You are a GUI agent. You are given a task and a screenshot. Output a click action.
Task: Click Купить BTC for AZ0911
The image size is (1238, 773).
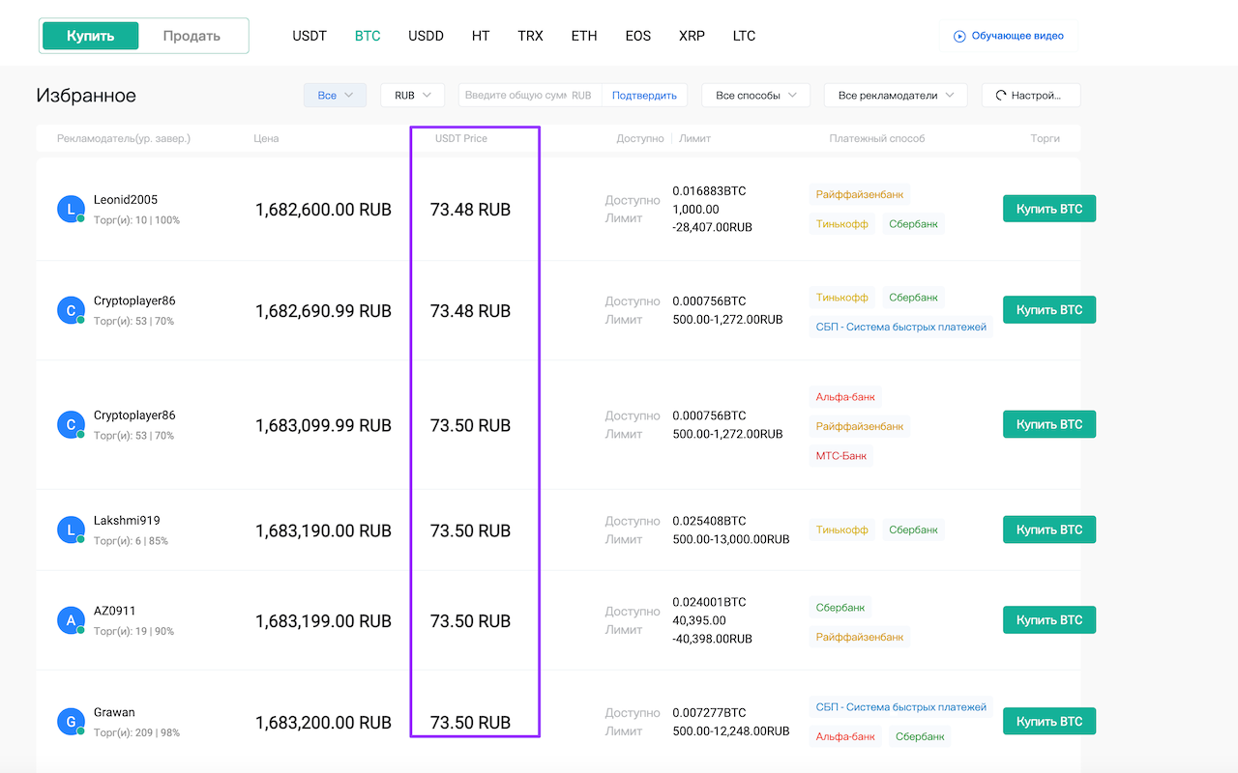(x=1049, y=619)
